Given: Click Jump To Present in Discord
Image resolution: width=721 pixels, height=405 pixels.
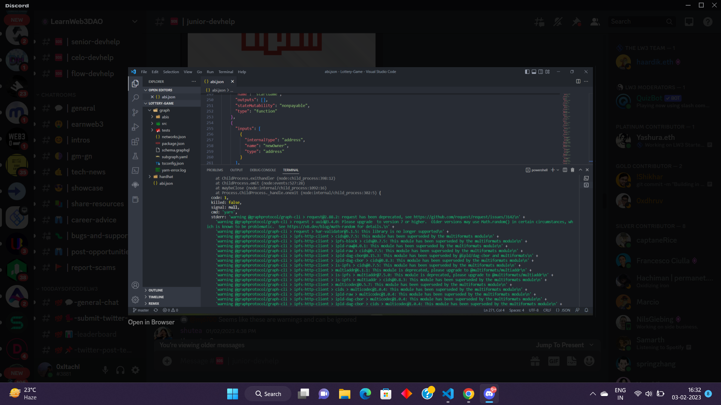Looking at the screenshot, I should point(560,345).
